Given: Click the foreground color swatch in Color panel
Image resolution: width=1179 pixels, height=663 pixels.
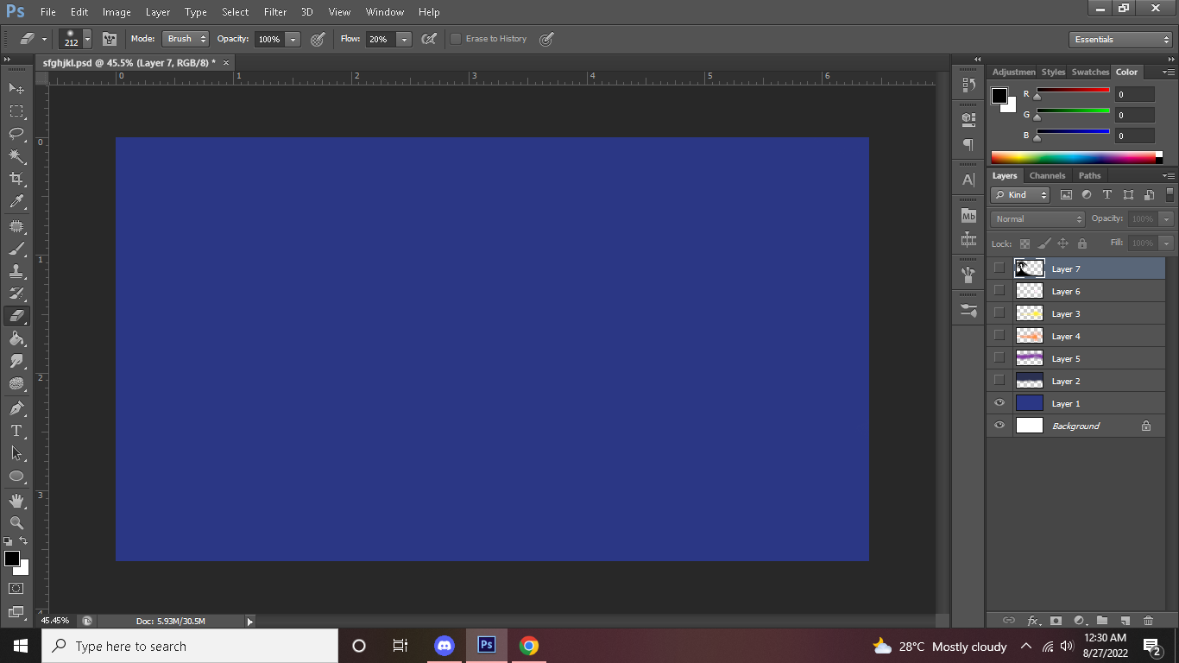Looking at the screenshot, I should (x=999, y=96).
